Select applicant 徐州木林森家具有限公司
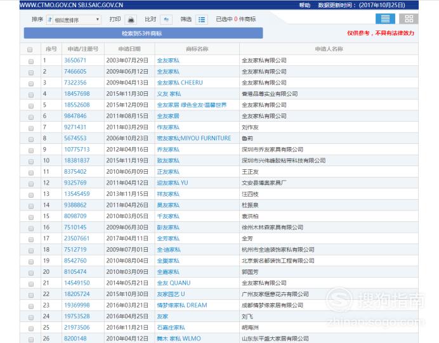 272,228
